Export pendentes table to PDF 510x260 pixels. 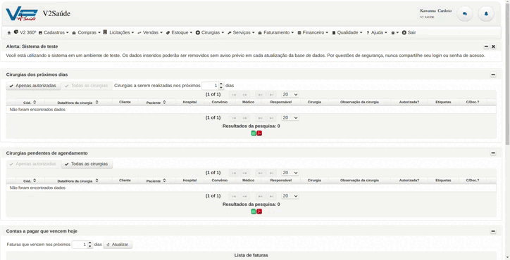(259, 212)
